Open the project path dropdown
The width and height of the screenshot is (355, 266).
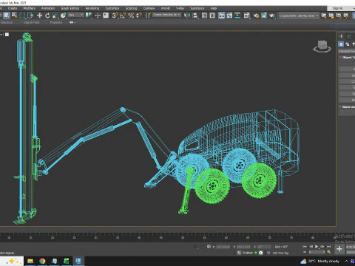point(299,16)
